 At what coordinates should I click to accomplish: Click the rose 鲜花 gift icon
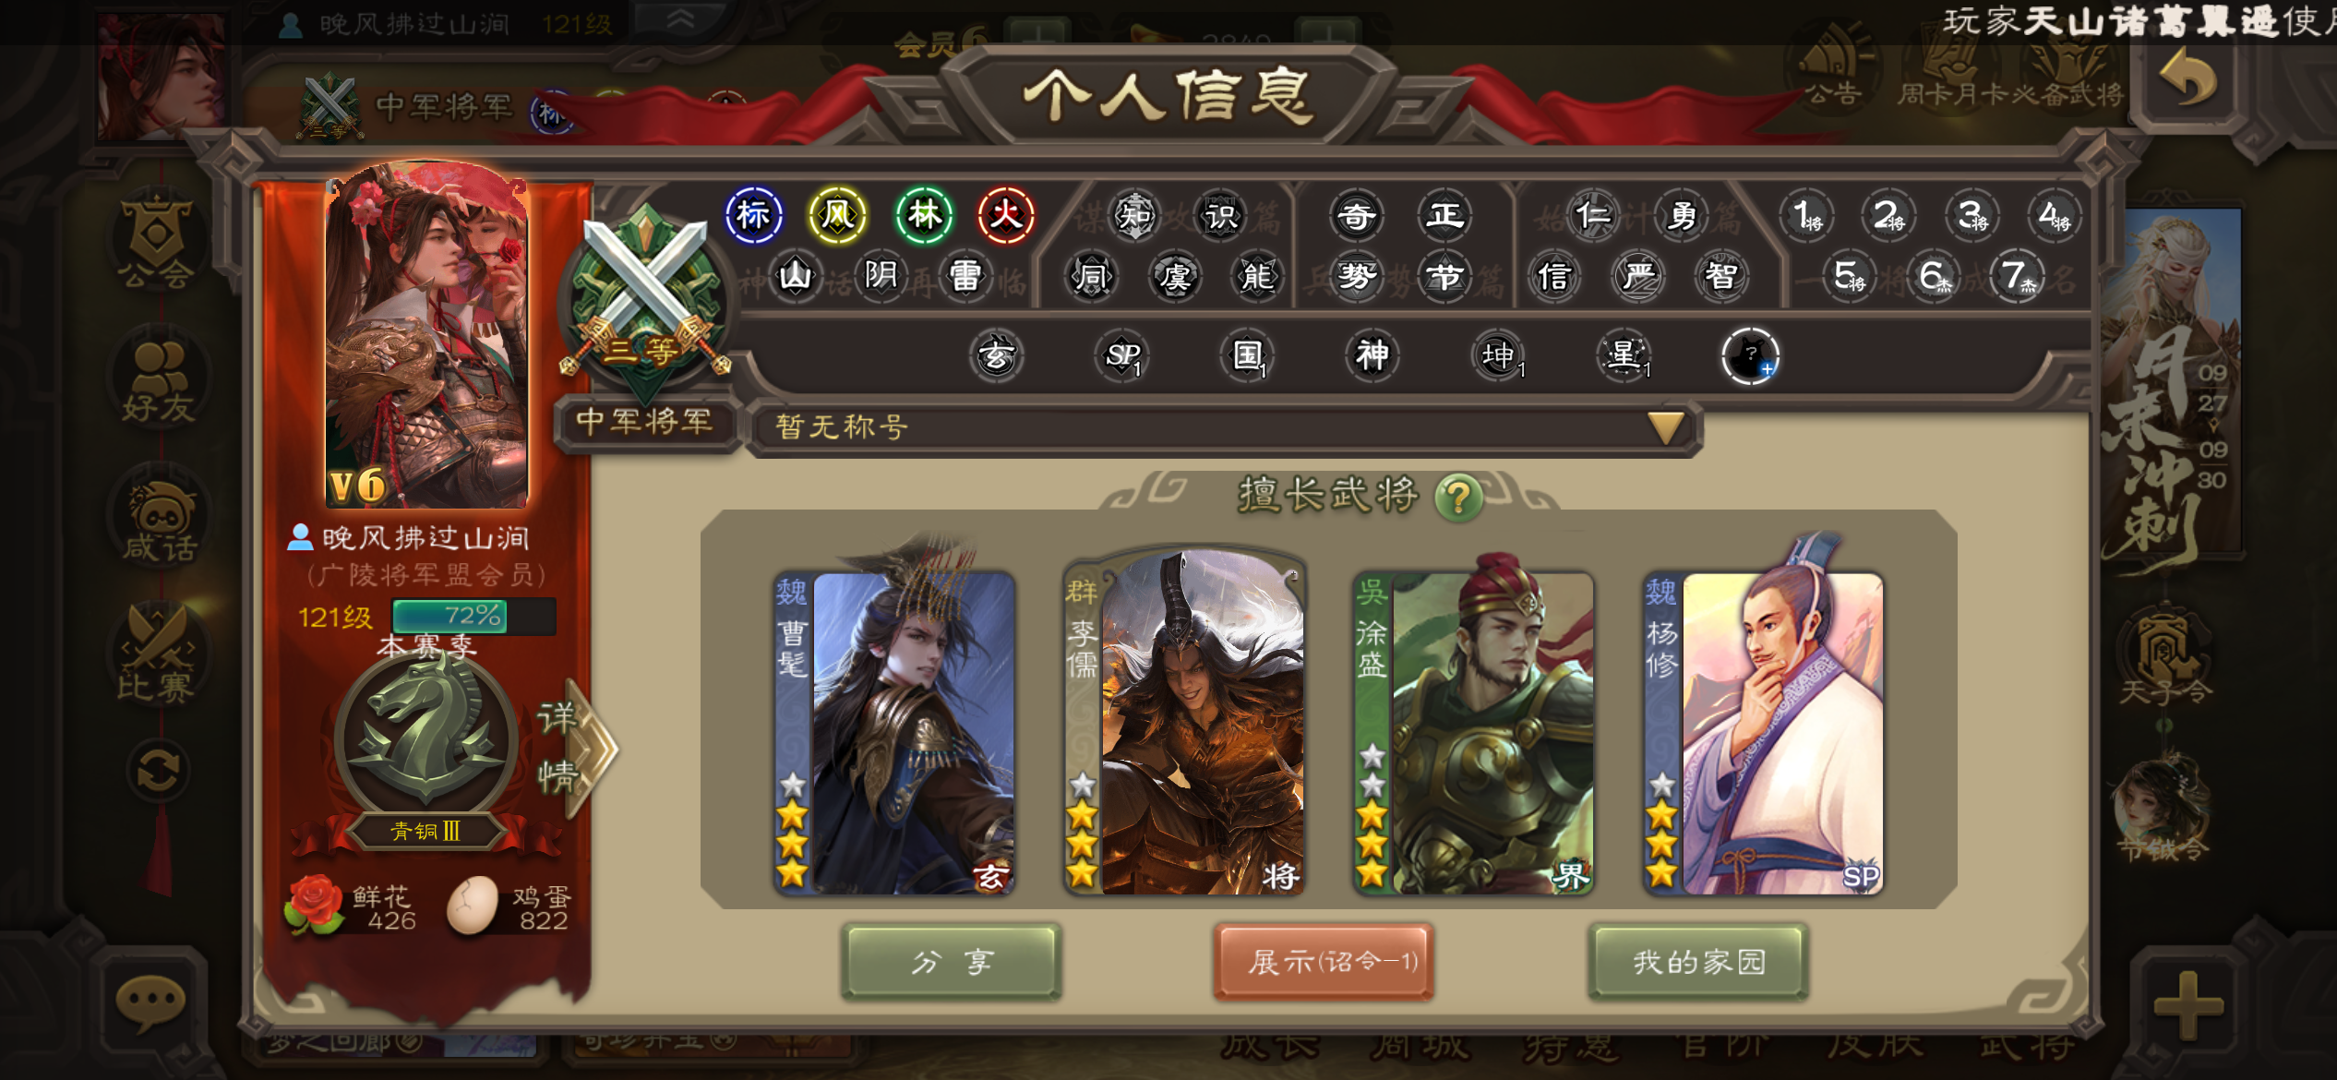point(314,906)
